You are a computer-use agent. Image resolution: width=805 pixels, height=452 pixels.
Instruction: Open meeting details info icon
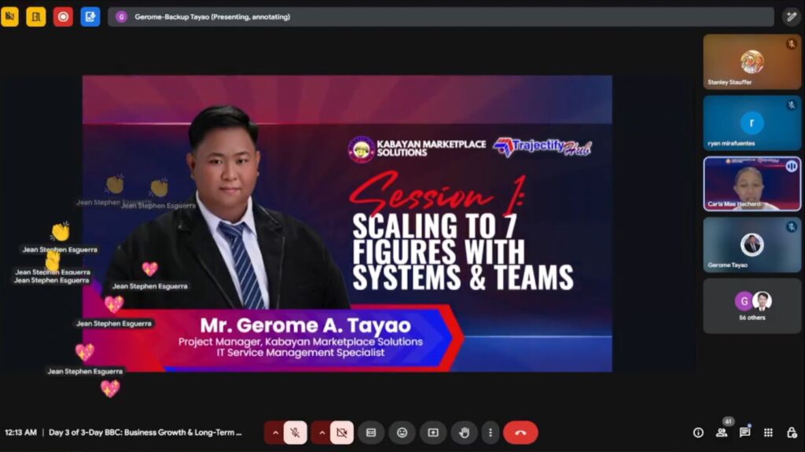point(698,432)
